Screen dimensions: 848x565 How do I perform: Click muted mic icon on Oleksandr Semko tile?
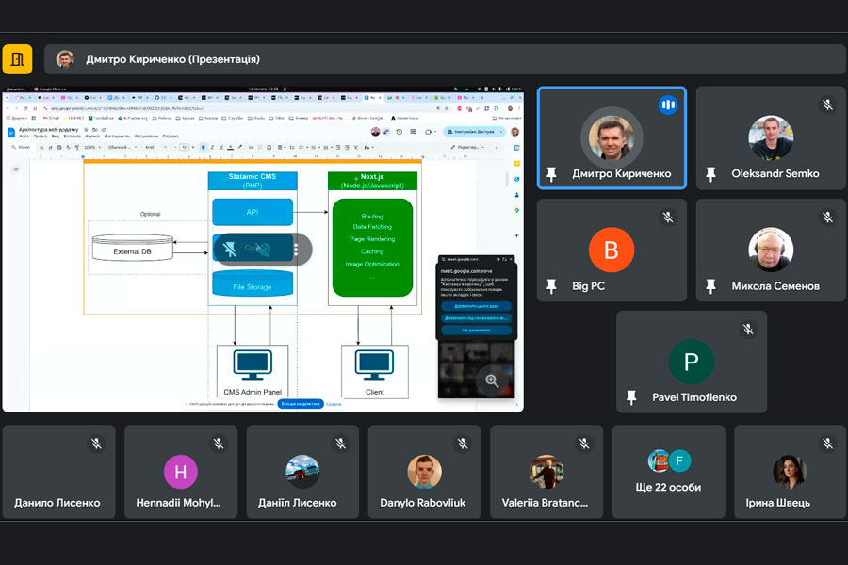click(827, 105)
